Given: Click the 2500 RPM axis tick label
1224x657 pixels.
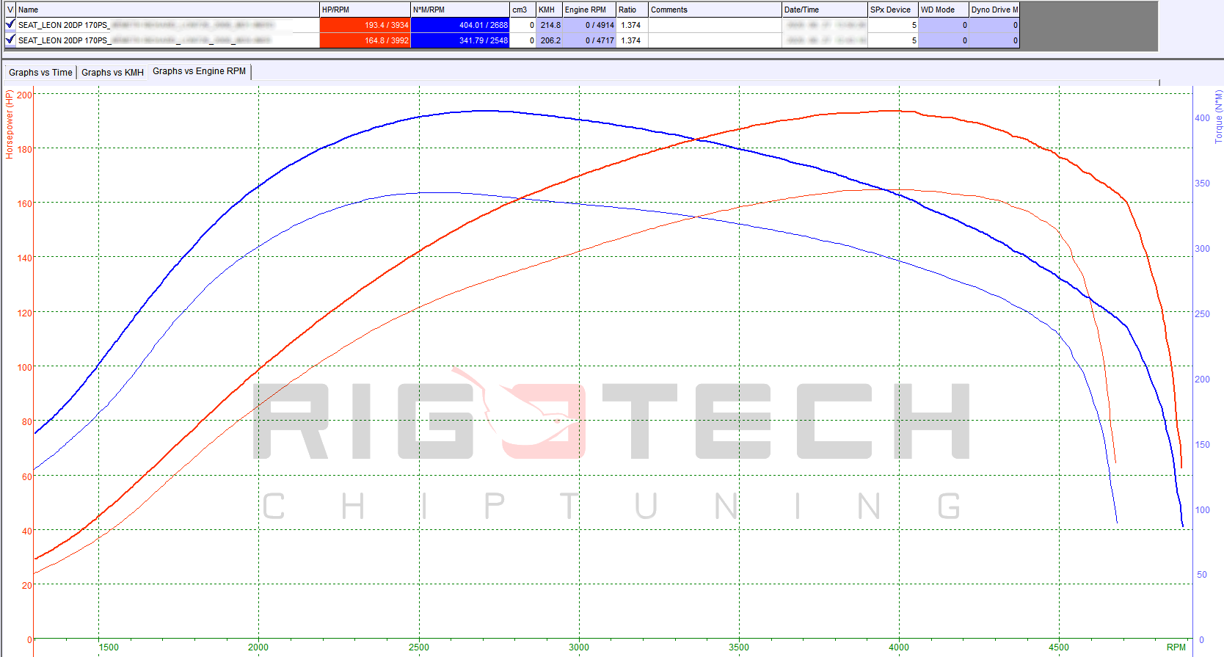Looking at the screenshot, I should (x=418, y=647).
